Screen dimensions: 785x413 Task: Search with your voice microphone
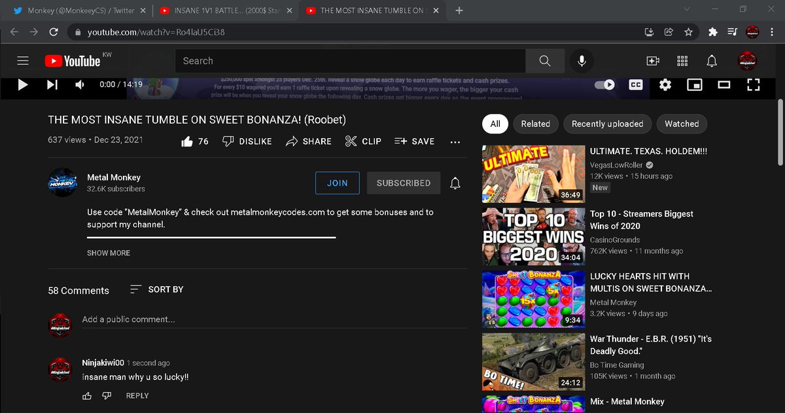pyautogui.click(x=582, y=61)
